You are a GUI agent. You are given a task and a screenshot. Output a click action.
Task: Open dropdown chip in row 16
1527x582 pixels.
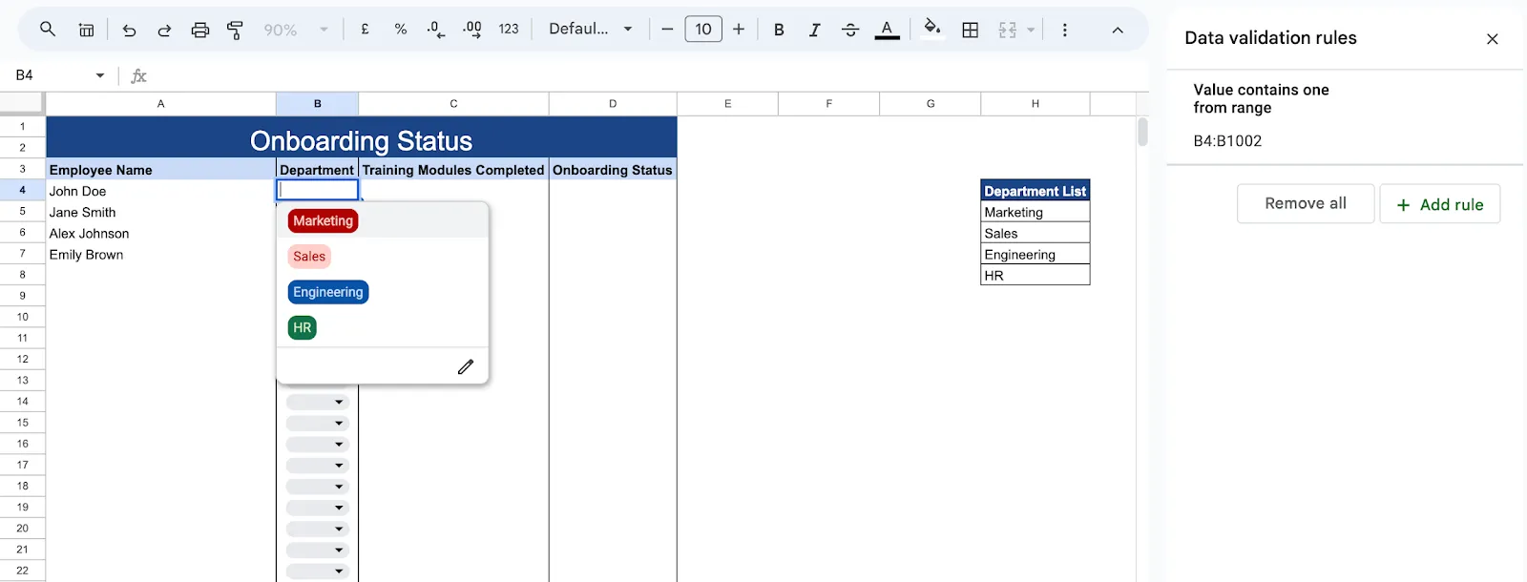pos(318,444)
